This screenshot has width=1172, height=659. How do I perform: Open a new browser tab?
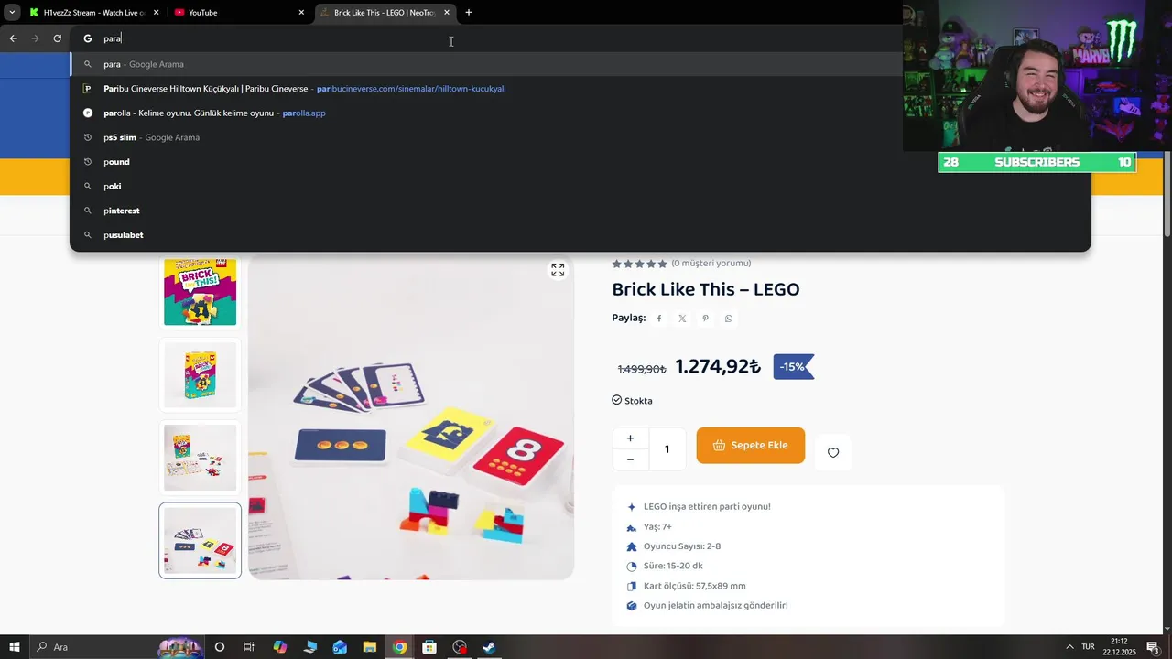pyautogui.click(x=469, y=13)
